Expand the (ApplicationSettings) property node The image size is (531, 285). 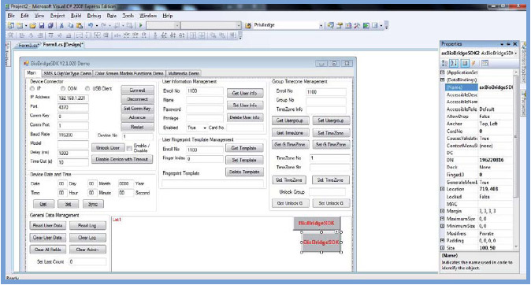click(442, 72)
